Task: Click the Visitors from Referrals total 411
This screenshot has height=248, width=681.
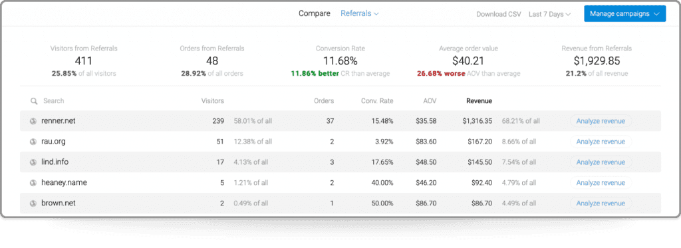Action: (83, 61)
